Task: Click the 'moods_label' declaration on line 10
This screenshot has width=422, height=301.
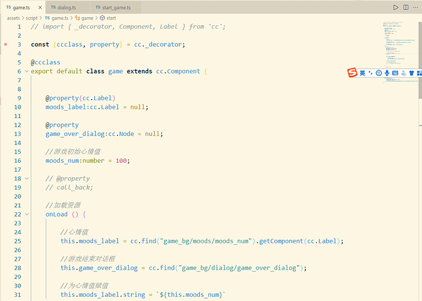Action: pyautogui.click(x=65, y=107)
